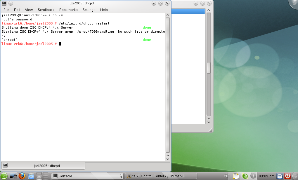
Task: Open the Help menu
Action: [104, 10]
